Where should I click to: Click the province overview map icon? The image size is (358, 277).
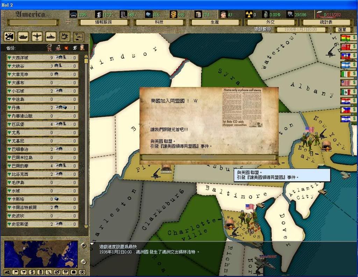[9, 37]
